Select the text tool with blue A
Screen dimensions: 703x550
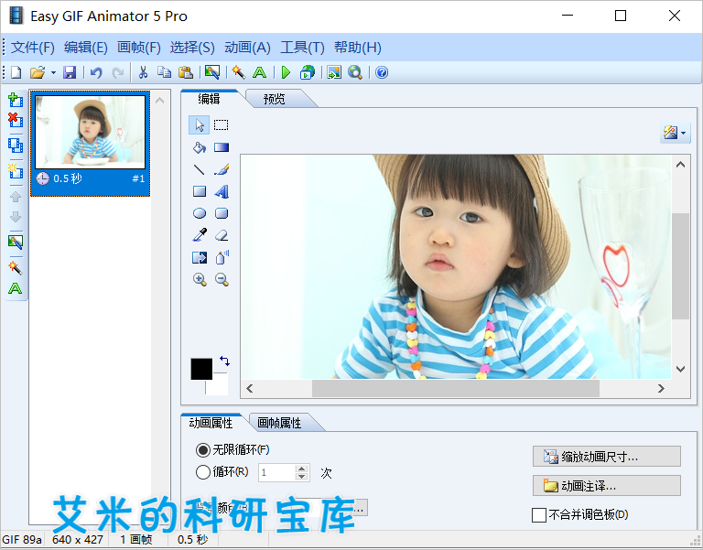[x=222, y=192]
